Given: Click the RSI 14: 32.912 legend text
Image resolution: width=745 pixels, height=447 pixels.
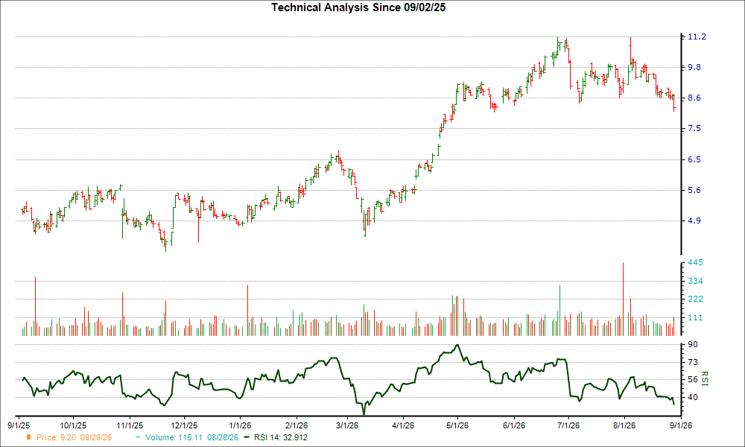Looking at the screenshot, I should coord(281,437).
